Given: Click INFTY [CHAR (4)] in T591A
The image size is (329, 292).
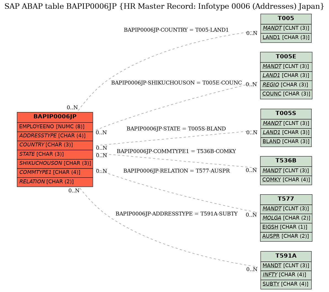Looking at the screenshot, I should [286, 275].
